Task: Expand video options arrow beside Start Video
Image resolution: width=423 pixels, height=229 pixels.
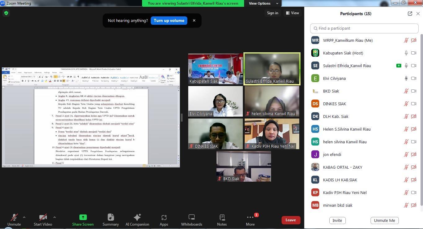Action: pyautogui.click(x=54, y=217)
